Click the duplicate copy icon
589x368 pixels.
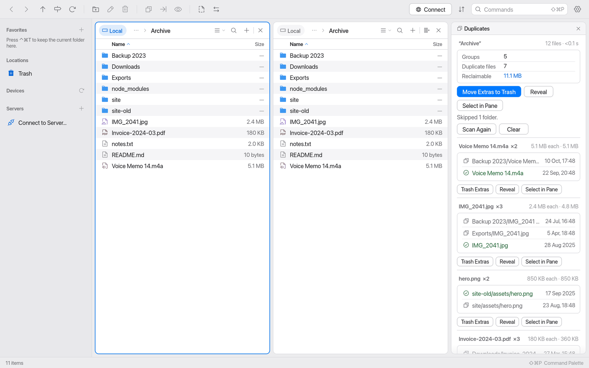pyautogui.click(x=149, y=9)
